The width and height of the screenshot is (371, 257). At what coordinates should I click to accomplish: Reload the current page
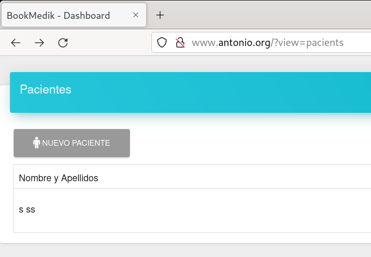63,43
